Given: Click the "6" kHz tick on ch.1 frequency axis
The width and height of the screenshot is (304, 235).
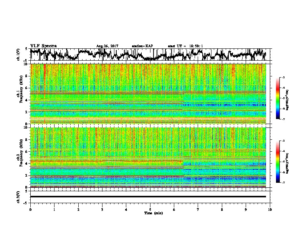Looking at the screenshot, I should point(27,88).
